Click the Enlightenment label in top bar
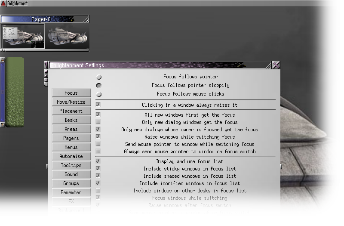This screenshot has width=344, height=226. [18, 3]
